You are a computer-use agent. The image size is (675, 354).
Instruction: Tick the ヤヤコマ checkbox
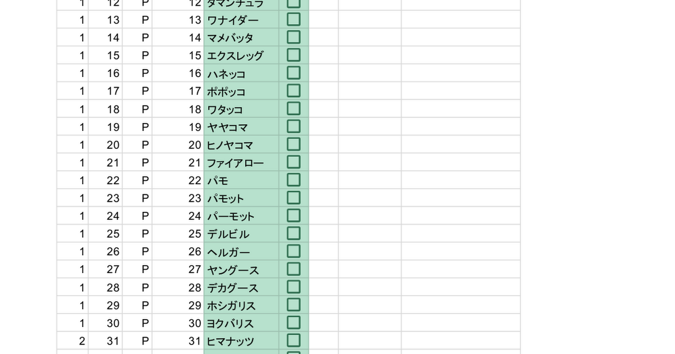(294, 127)
